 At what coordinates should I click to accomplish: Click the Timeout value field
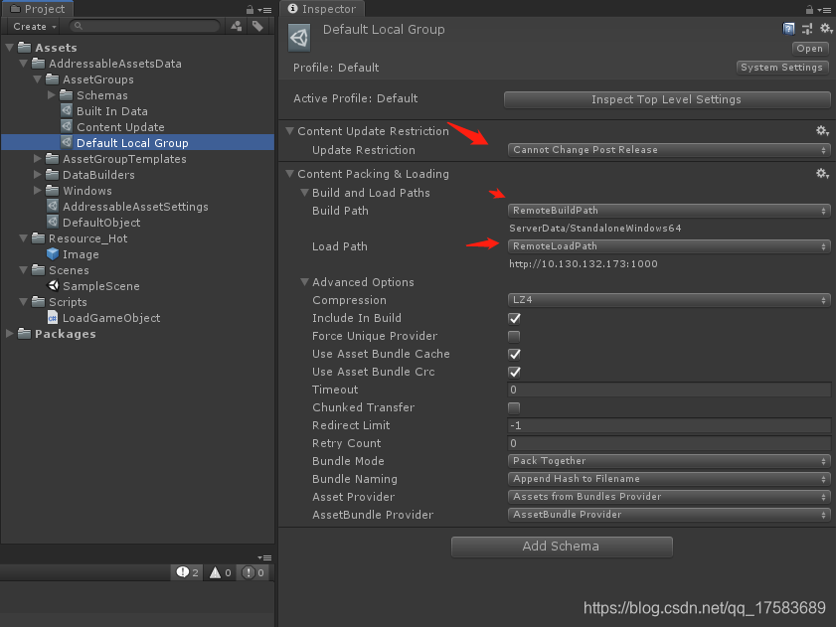pyautogui.click(x=668, y=390)
